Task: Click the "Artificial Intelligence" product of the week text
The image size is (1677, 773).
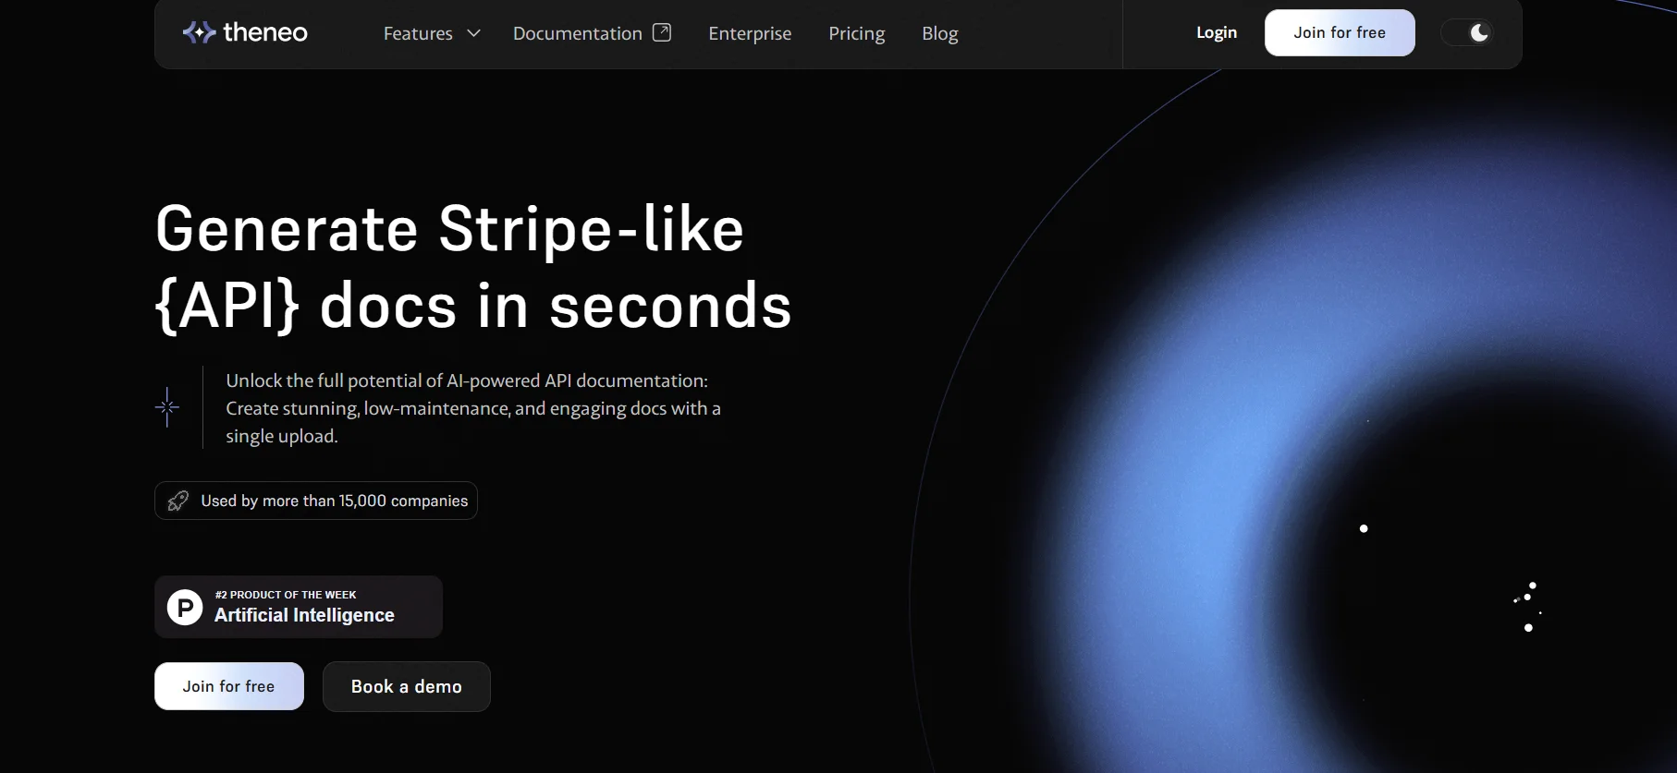Action: (x=304, y=615)
